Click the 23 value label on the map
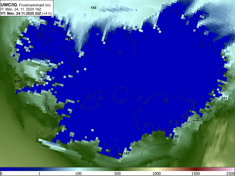This screenshot has width=235, height=176. 53,141
